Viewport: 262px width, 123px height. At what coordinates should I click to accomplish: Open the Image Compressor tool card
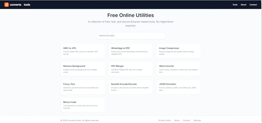178,51
